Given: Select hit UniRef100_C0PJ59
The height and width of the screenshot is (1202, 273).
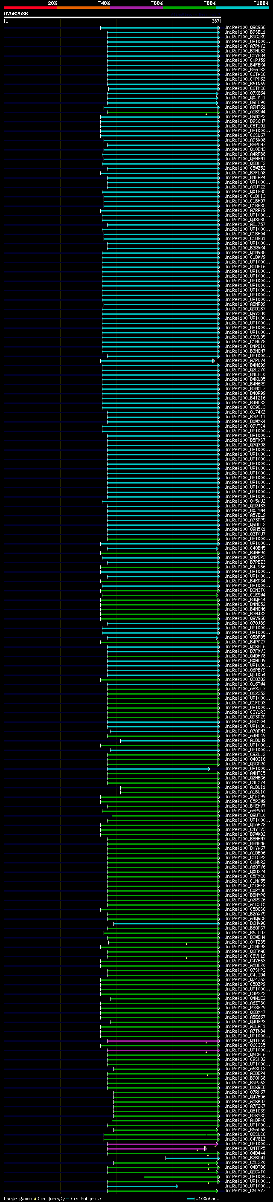Looking at the screenshot, I should click(x=245, y=60).
